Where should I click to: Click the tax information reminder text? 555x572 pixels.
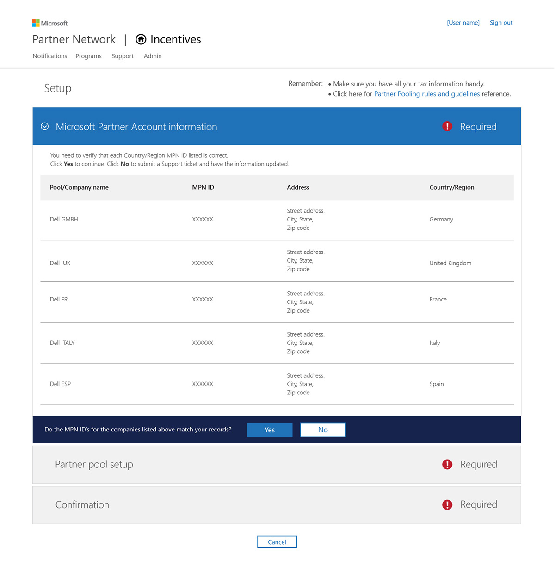coord(409,84)
